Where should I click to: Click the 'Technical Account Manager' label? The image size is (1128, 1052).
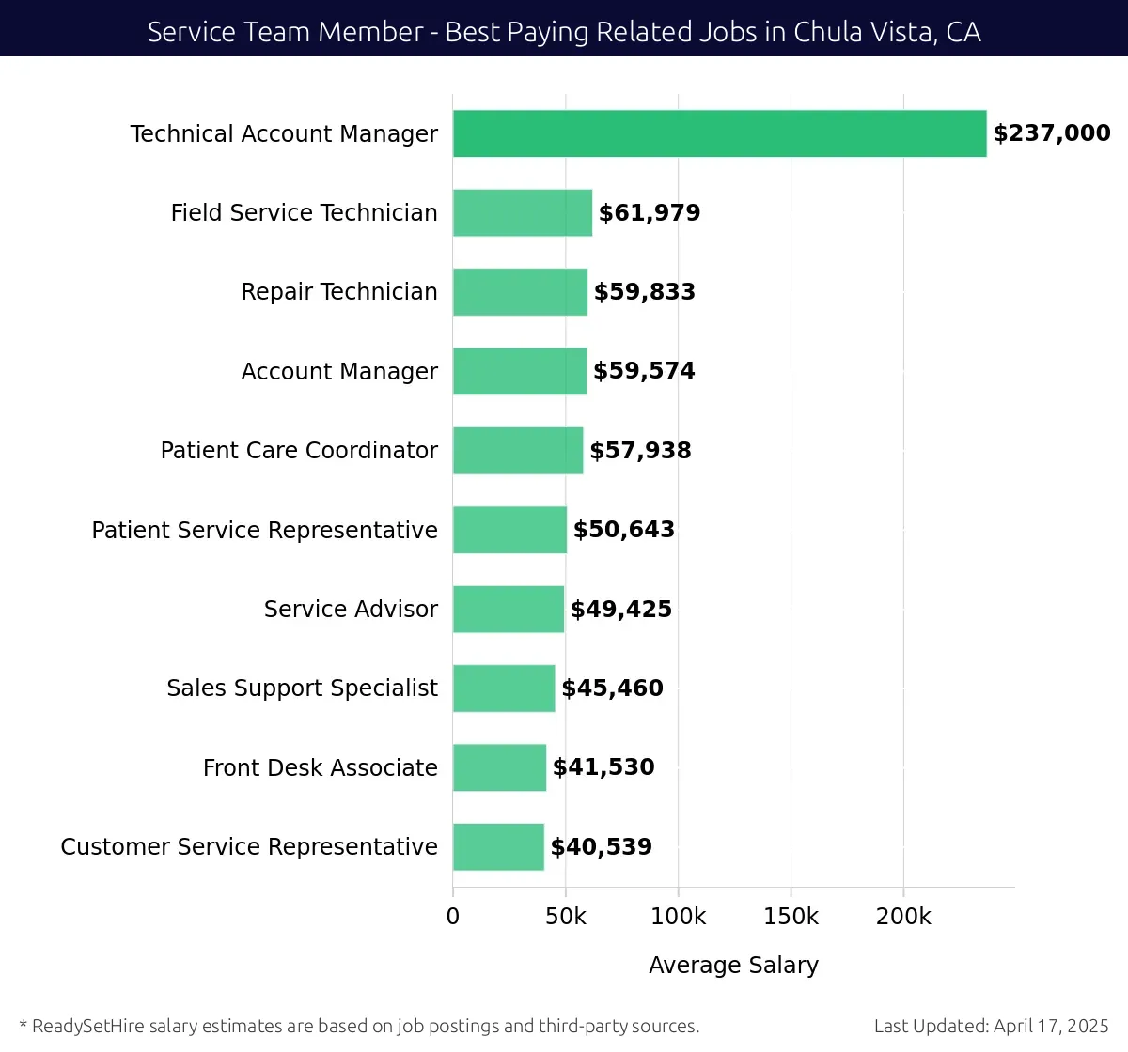pos(284,134)
